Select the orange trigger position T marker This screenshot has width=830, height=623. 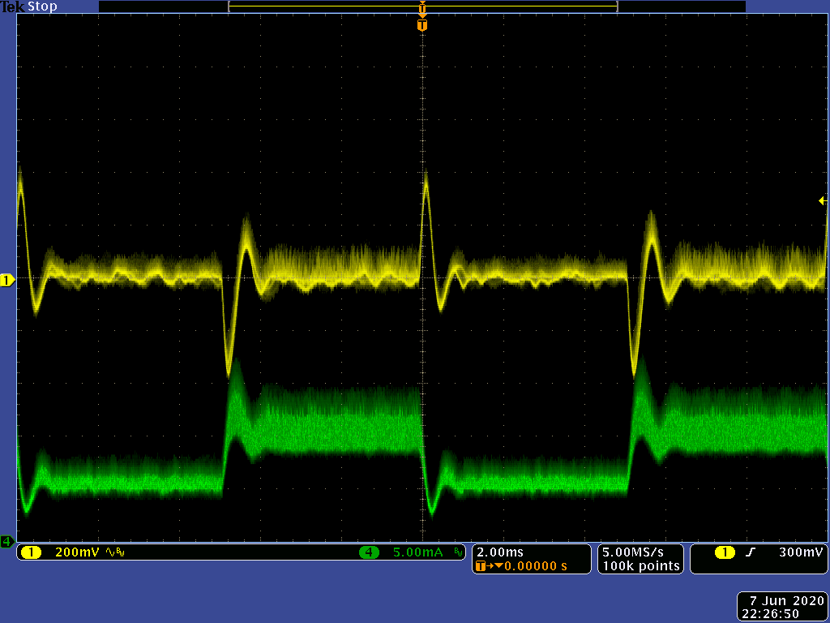tap(421, 25)
